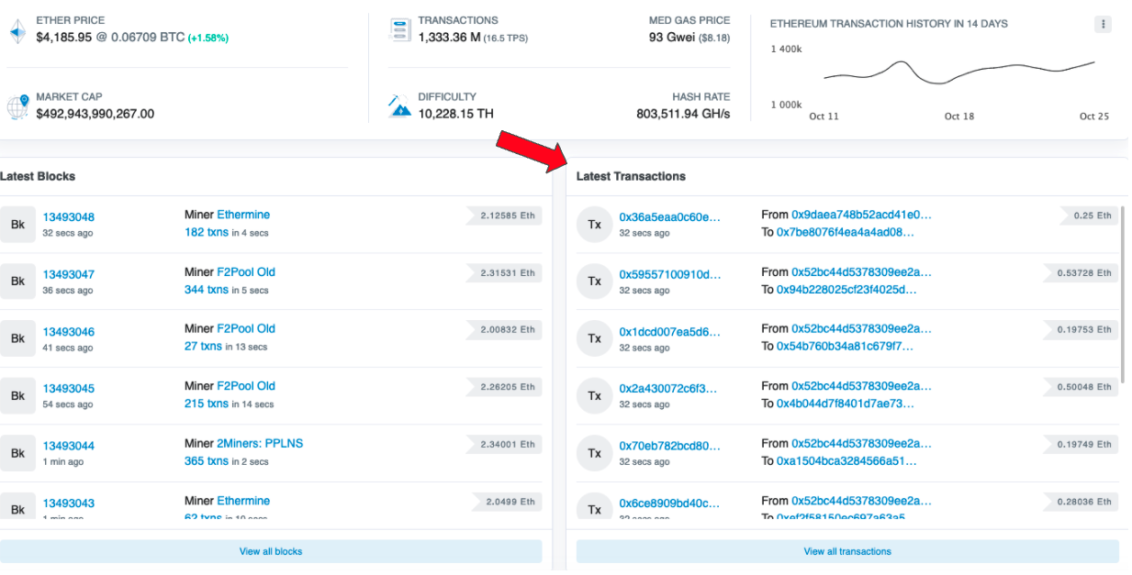Click the 0.50048 Eth transaction amount tag

tap(1082, 387)
